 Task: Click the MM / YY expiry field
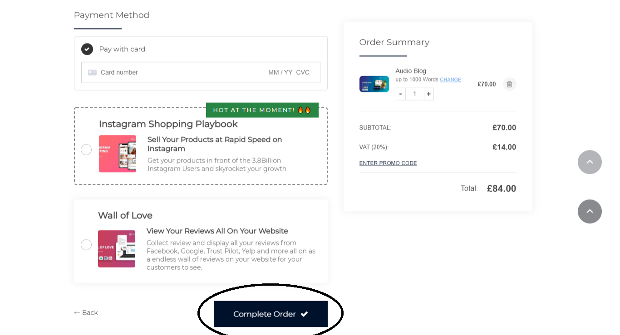(x=280, y=72)
